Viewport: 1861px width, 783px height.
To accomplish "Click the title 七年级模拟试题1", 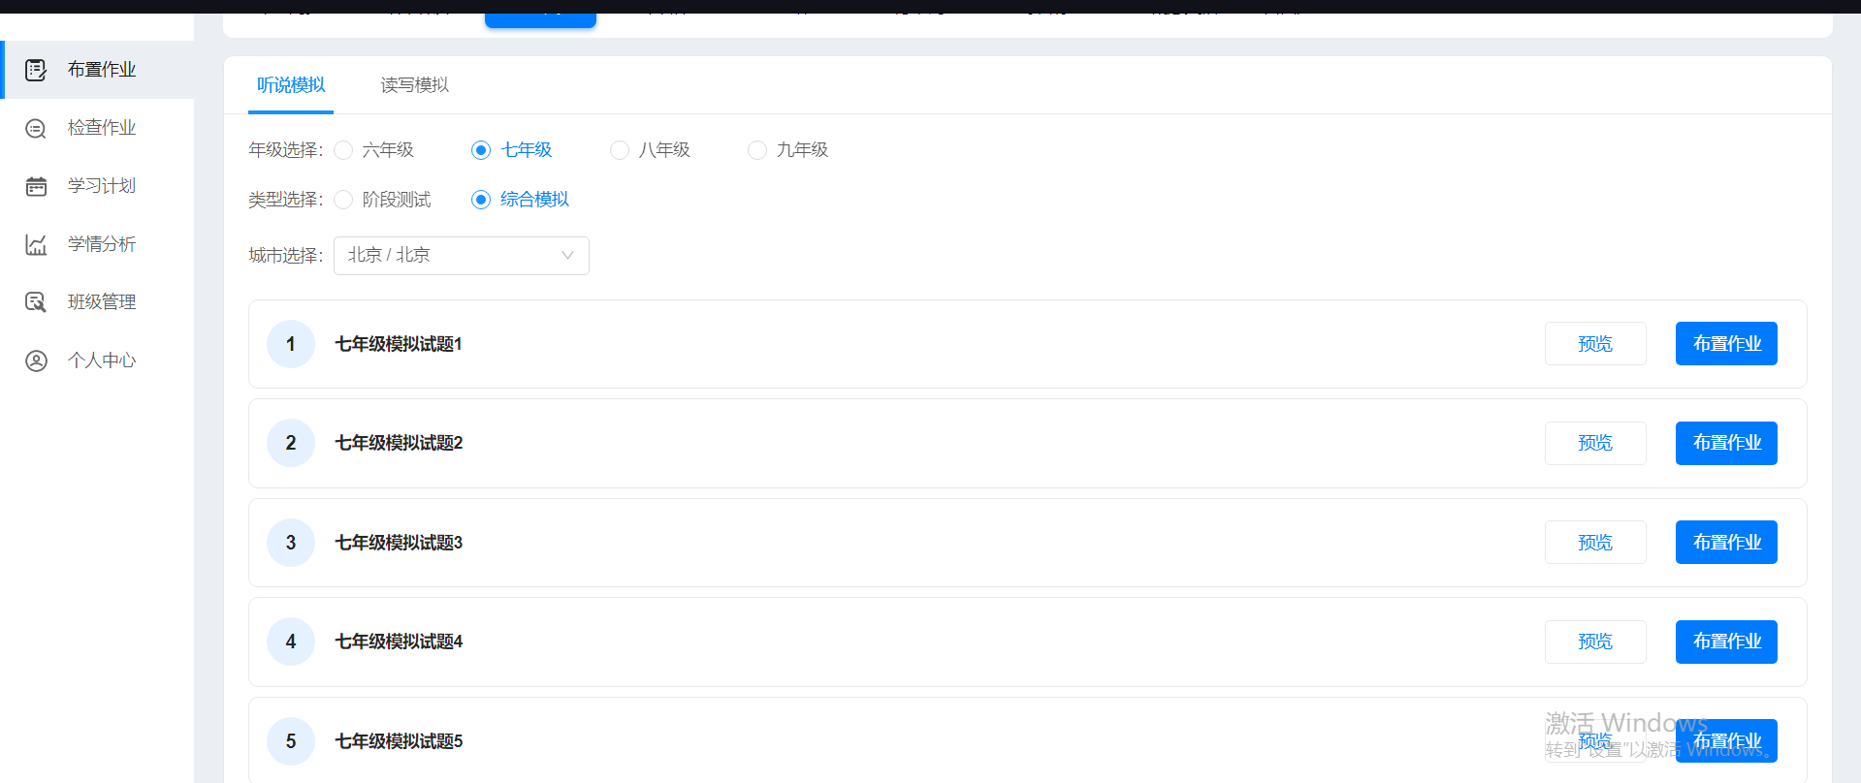I will [x=399, y=344].
